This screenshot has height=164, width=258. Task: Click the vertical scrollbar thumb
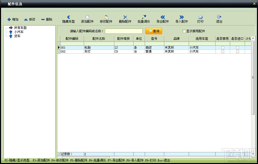(253, 77)
